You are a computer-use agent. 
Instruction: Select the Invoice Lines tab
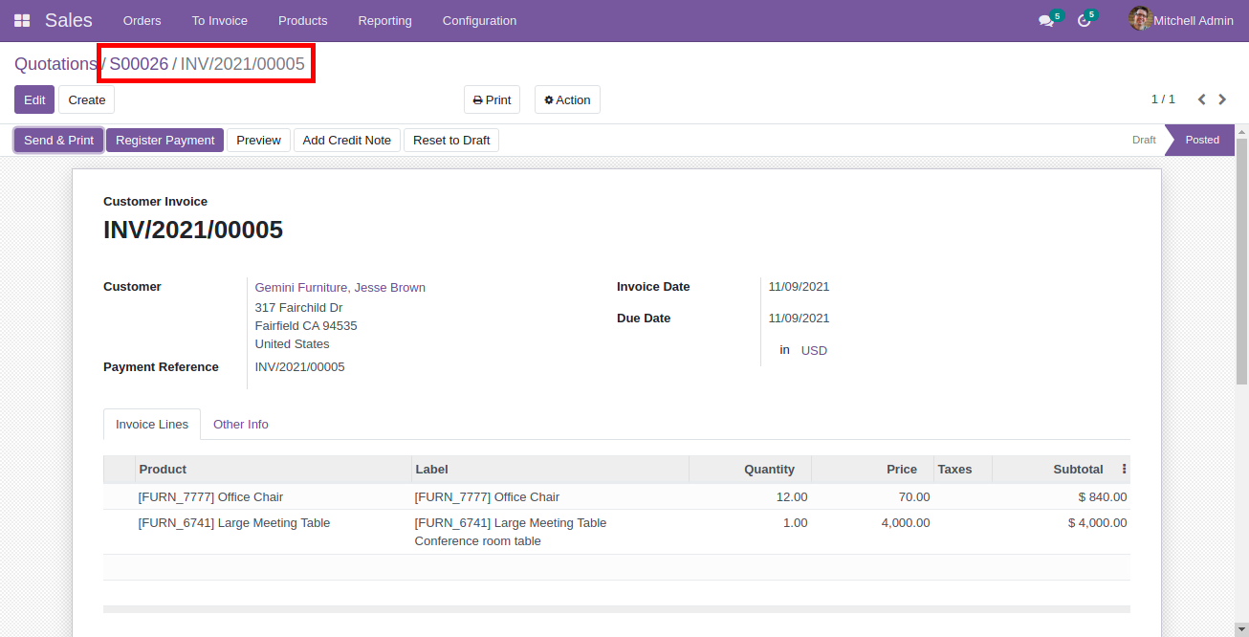152,425
